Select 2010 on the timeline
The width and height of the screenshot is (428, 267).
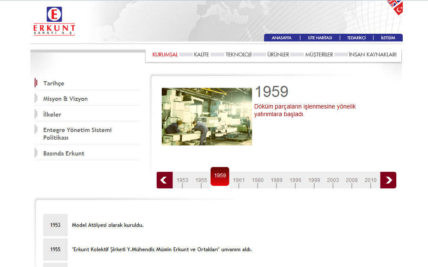(x=370, y=180)
